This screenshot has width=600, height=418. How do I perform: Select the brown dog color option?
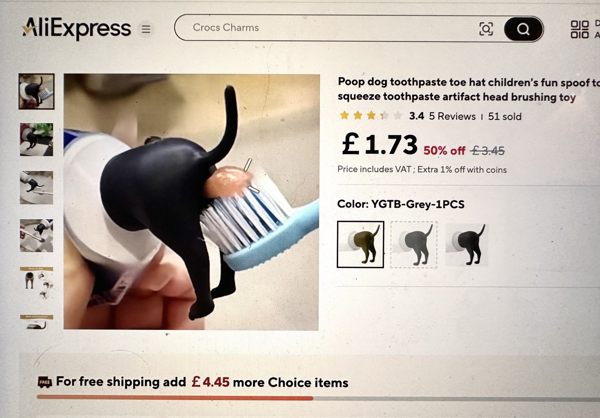coord(360,244)
